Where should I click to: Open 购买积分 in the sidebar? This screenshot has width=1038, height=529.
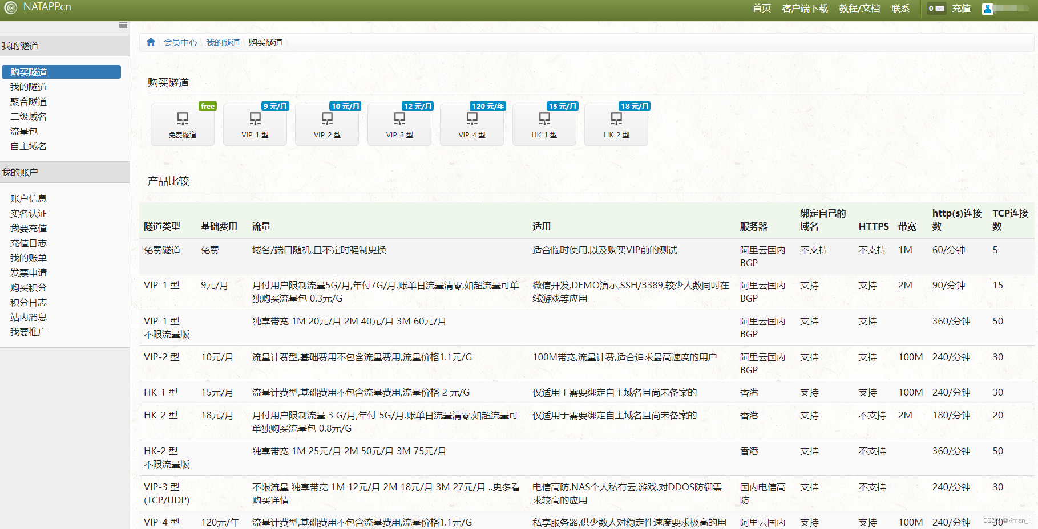(x=29, y=287)
